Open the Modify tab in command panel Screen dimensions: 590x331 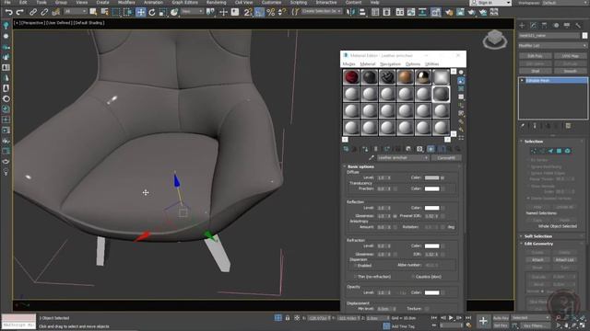tap(533, 25)
